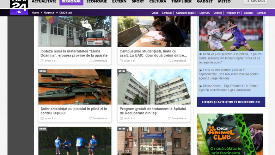Click the Cautare search field
Image resolution: width=275 pixels, height=155 pixels.
point(259,1)
